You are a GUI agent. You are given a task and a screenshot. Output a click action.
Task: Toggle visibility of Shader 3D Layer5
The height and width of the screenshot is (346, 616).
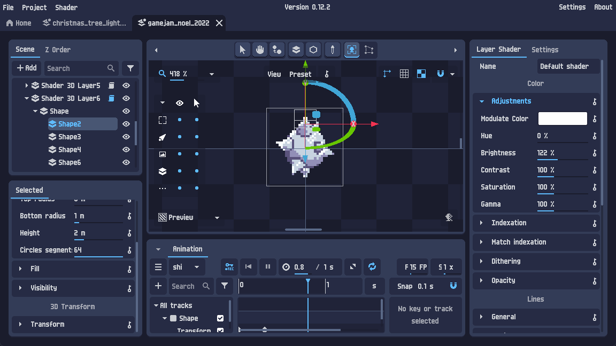[126, 85]
